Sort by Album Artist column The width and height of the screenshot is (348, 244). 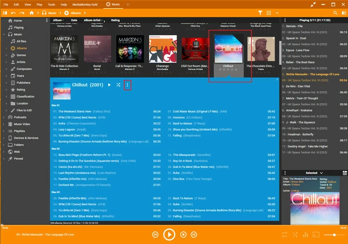(93, 20)
